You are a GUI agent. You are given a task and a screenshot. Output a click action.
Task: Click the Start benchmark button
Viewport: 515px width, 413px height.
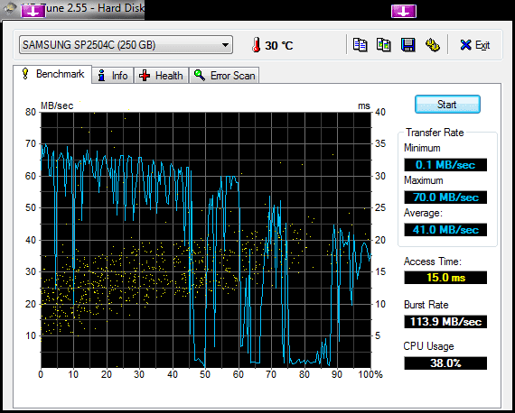[447, 105]
